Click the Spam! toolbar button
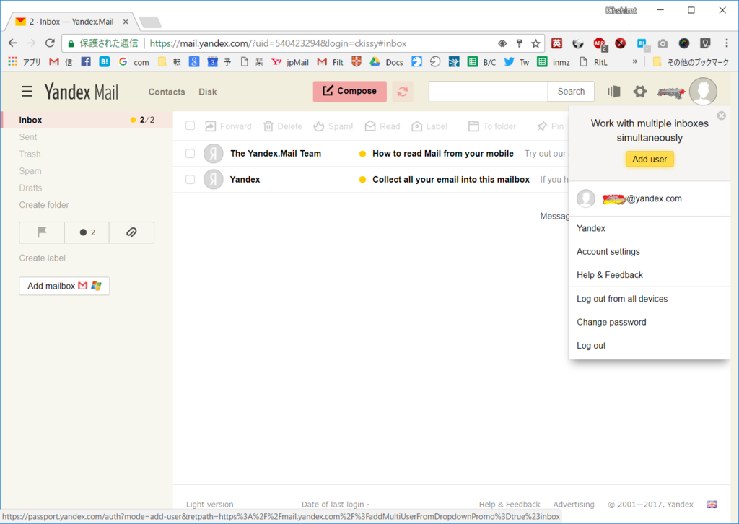This screenshot has height=524, width=739. pyautogui.click(x=333, y=126)
